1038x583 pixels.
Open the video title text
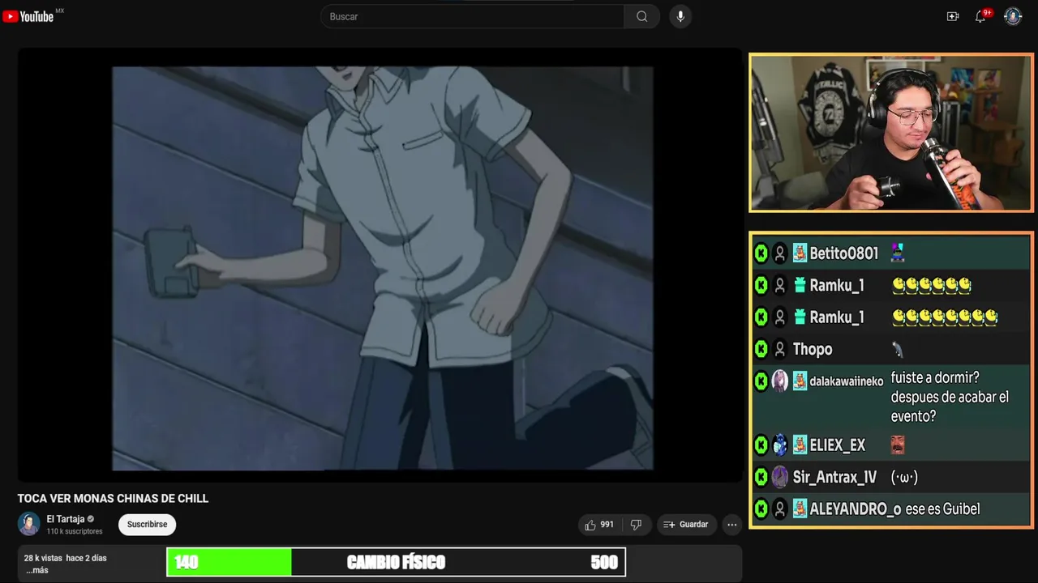click(x=114, y=499)
